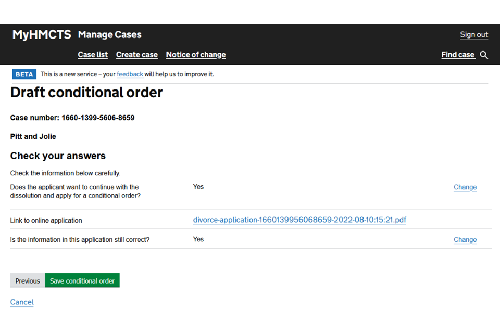Click the Pitt and Jolie case name
The image size is (500, 333).
click(33, 137)
